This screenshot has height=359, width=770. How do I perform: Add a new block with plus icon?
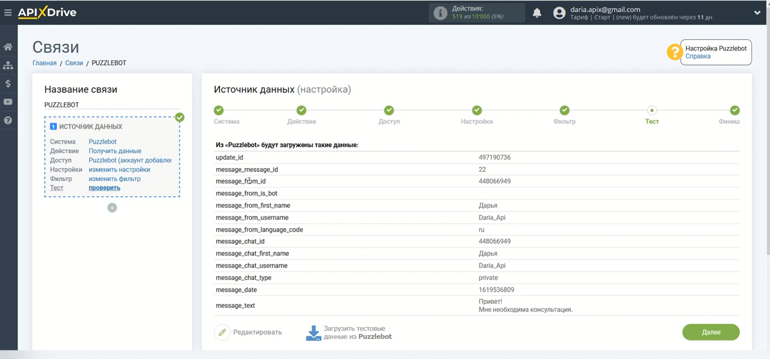[112, 208]
